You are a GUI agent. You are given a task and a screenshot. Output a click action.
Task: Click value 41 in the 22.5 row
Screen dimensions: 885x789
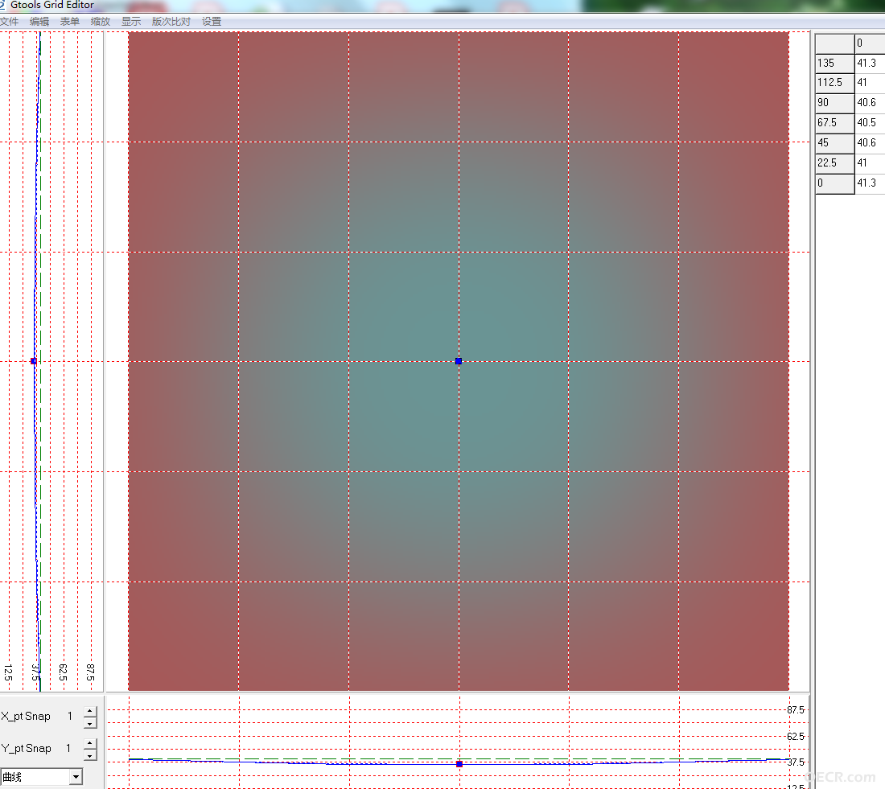click(870, 163)
